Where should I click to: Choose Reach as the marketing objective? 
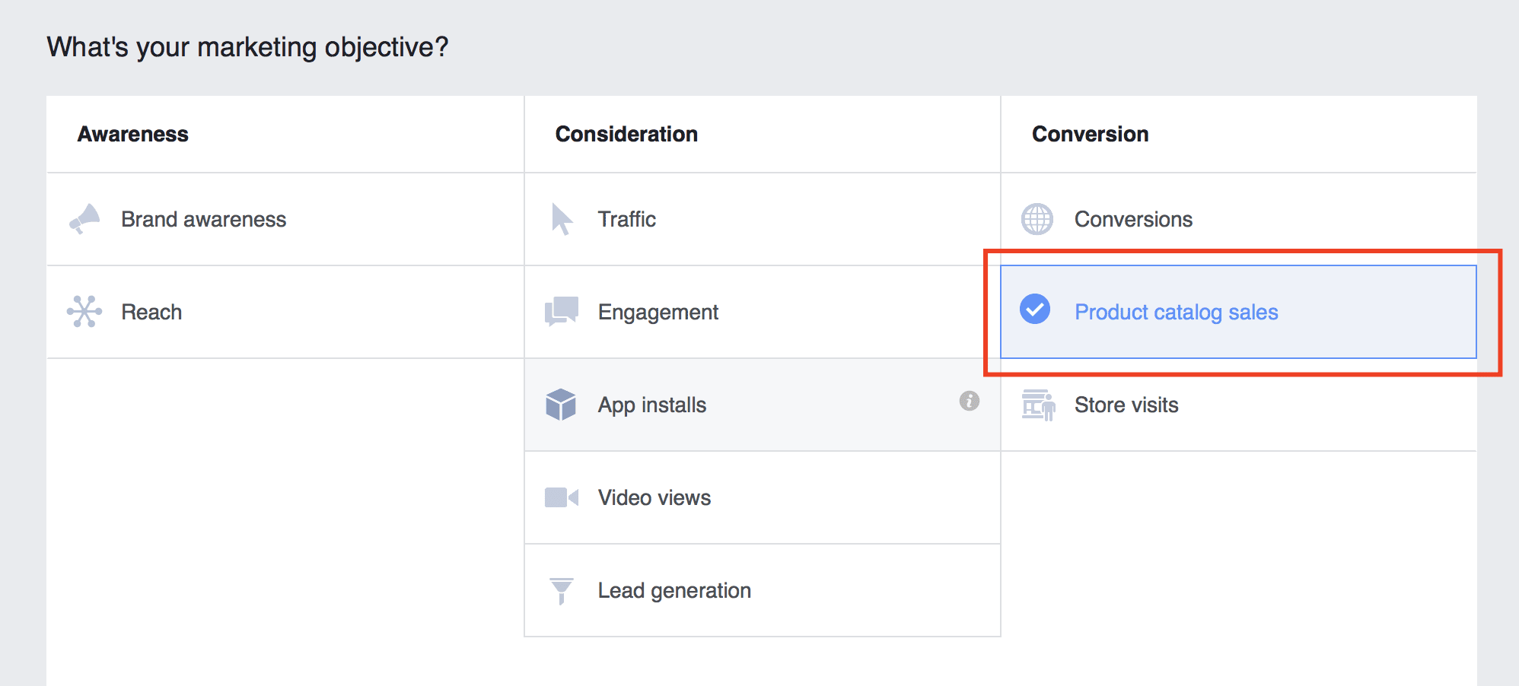(x=151, y=312)
